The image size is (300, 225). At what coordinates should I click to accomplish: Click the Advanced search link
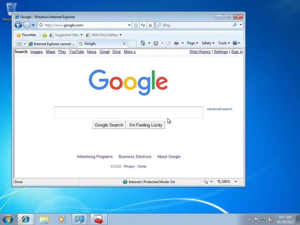219,109
